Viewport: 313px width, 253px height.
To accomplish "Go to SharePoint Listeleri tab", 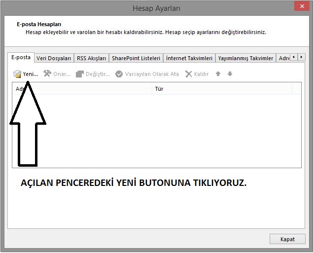I will click(136, 58).
